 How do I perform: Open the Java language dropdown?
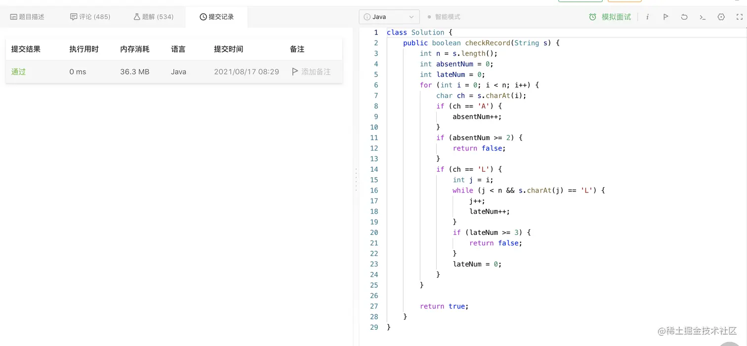click(x=389, y=17)
